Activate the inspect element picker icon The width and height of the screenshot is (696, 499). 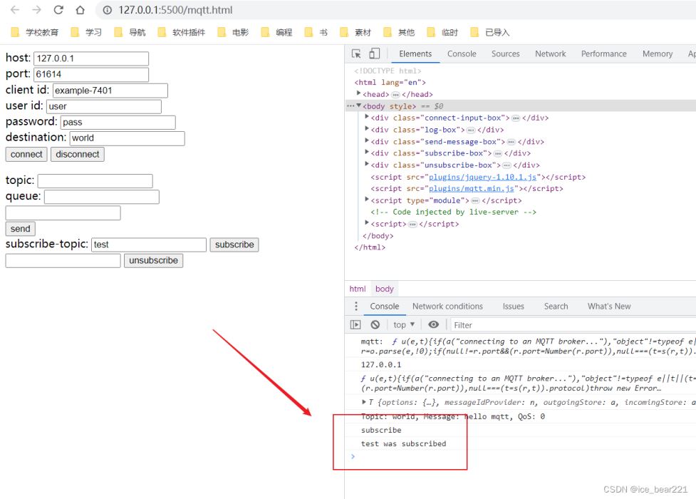point(356,54)
